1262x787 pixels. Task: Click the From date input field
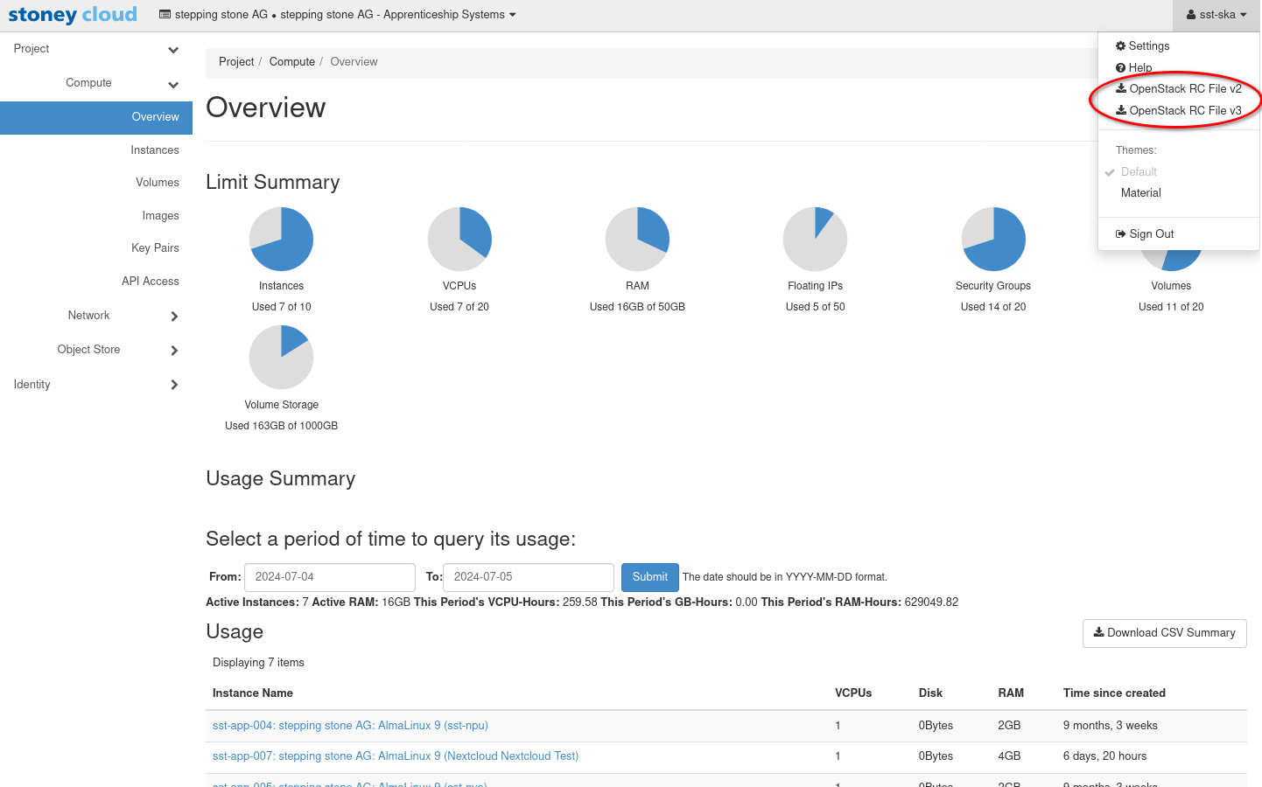329,577
